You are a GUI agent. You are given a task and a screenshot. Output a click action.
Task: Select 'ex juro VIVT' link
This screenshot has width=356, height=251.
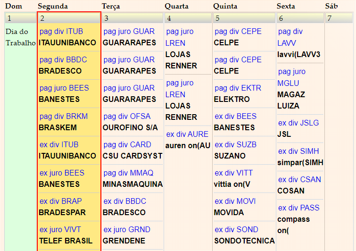pyautogui.click(x=60, y=230)
